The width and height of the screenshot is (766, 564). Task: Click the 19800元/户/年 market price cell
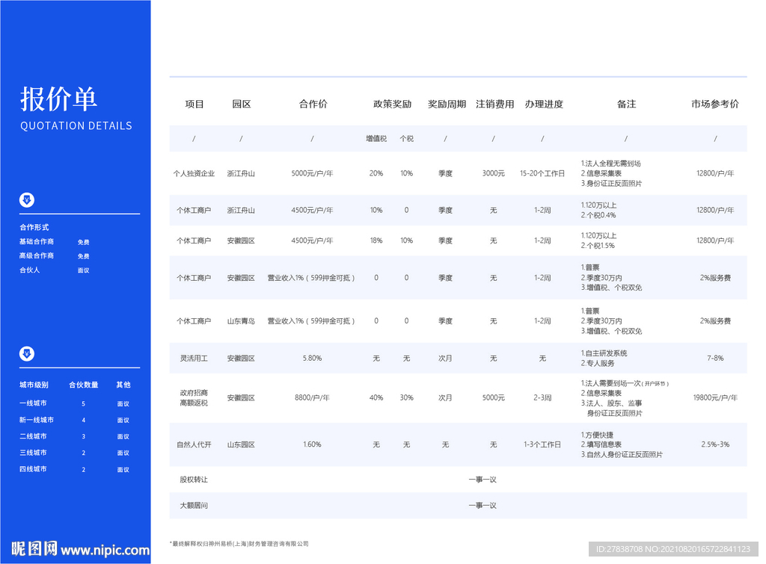[x=715, y=398]
